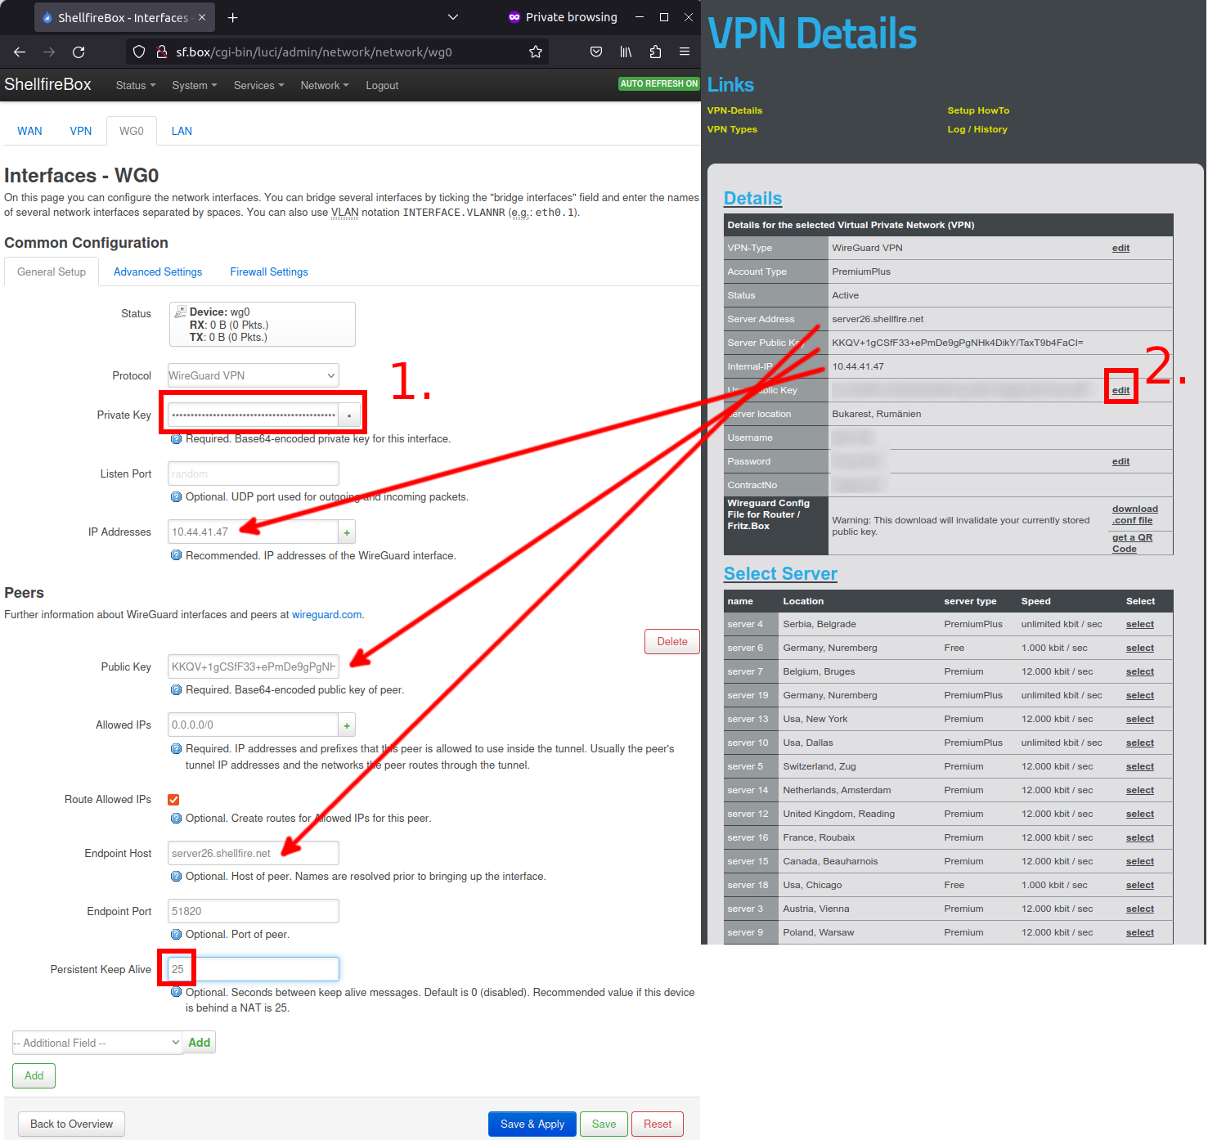Select server 9 Poland, Warsaw
This screenshot has height=1140, width=1208.
[x=1139, y=932]
